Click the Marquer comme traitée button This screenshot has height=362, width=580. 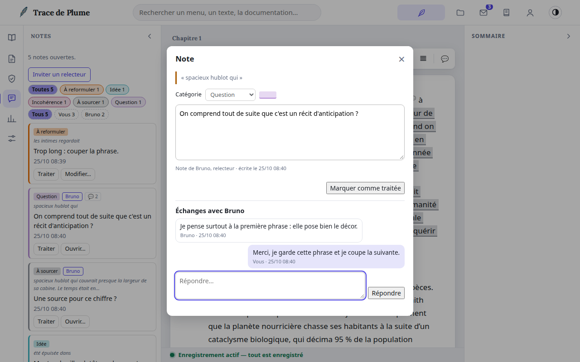click(365, 188)
